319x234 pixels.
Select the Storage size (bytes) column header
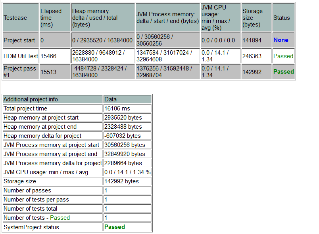click(252, 18)
